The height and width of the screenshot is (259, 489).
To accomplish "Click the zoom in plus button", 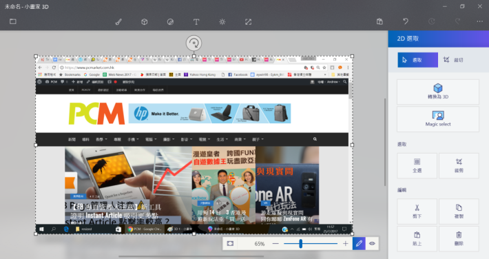I will 346,243.
